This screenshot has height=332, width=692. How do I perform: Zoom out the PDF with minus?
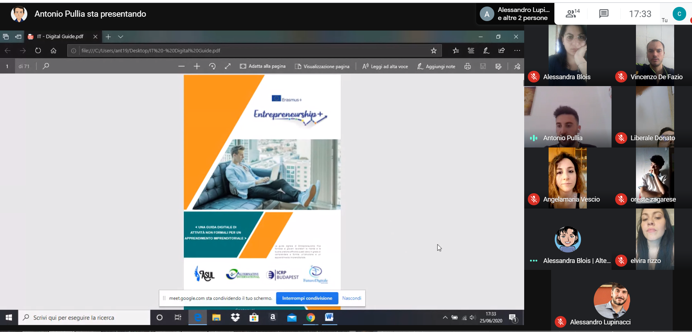[x=182, y=66]
